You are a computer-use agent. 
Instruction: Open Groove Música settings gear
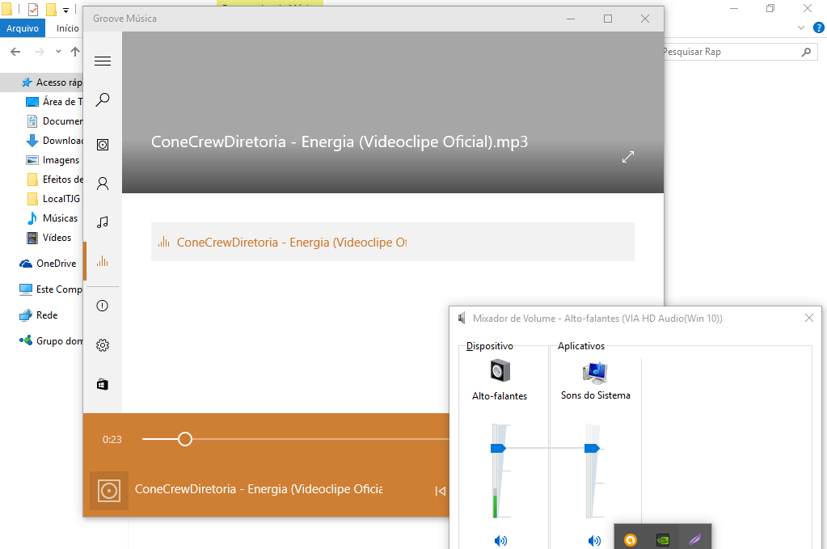click(103, 345)
